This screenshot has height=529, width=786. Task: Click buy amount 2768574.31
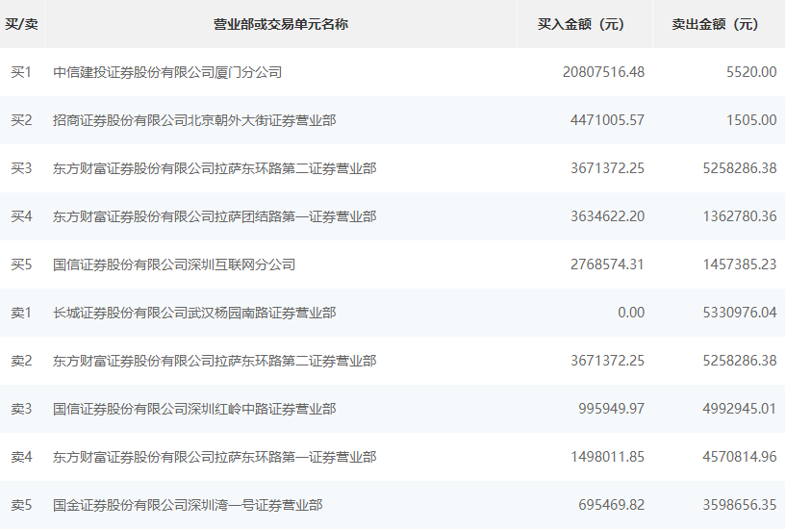(608, 264)
